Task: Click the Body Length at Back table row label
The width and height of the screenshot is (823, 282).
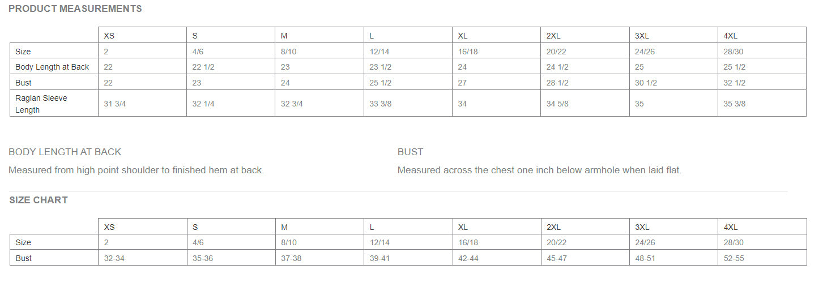Action: click(52, 67)
